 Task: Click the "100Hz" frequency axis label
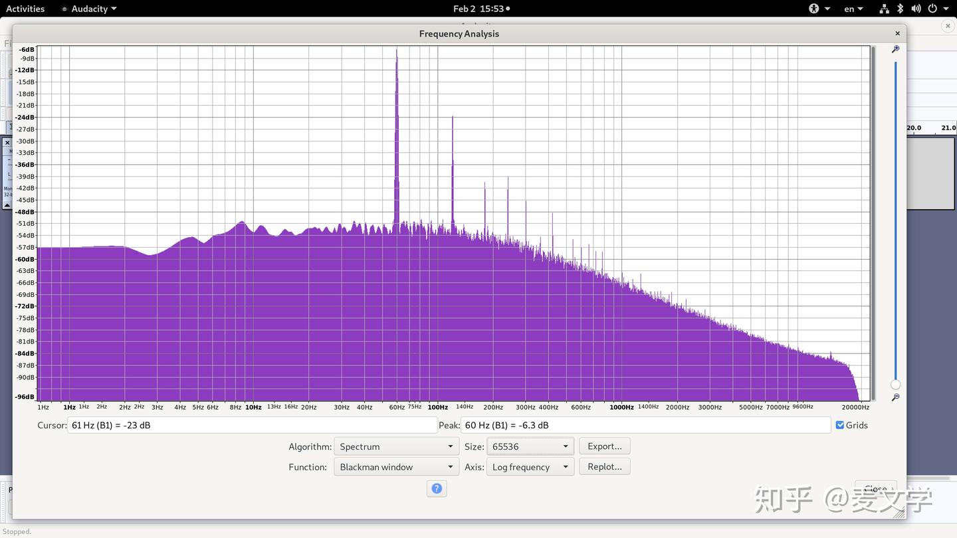point(437,407)
